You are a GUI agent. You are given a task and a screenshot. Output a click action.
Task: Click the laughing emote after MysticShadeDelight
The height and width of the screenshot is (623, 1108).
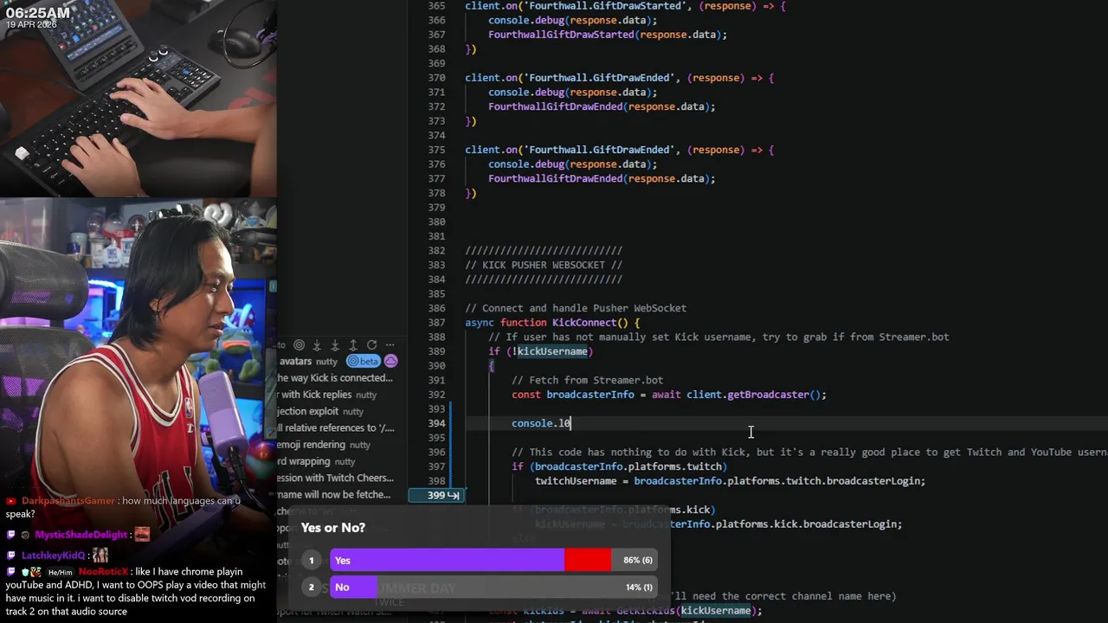pos(142,535)
